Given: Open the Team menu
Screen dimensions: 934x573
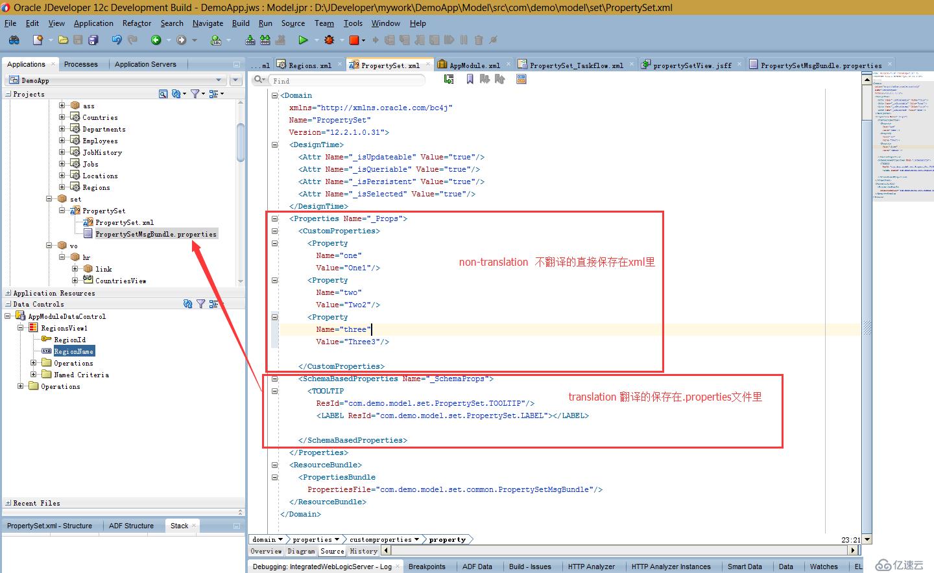Looking at the screenshot, I should coord(324,23).
